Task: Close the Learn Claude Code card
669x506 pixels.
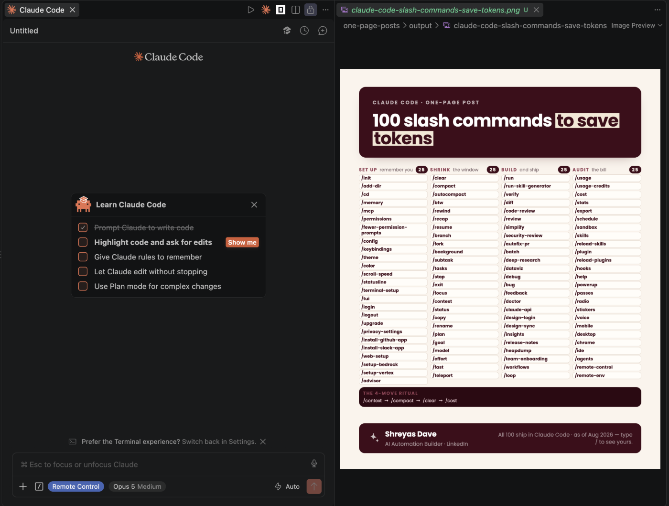Action: [x=254, y=205]
